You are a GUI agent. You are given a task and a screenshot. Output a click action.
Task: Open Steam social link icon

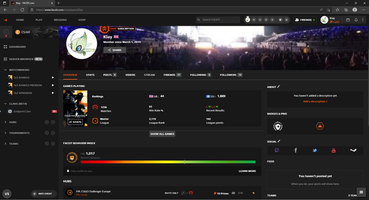point(353,150)
